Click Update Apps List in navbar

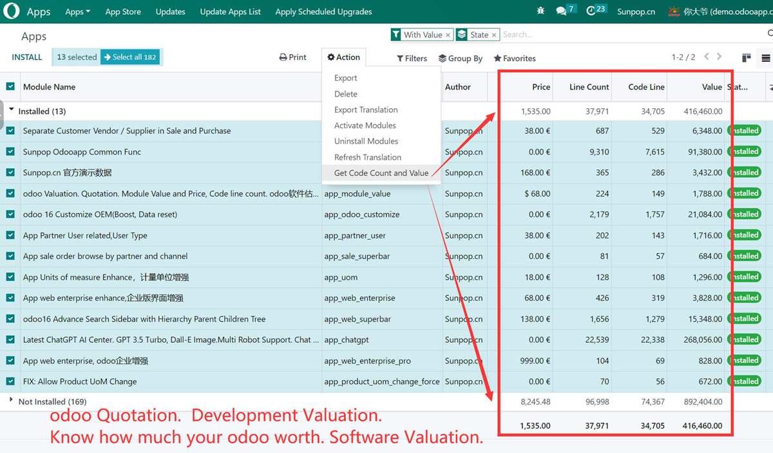click(x=230, y=12)
